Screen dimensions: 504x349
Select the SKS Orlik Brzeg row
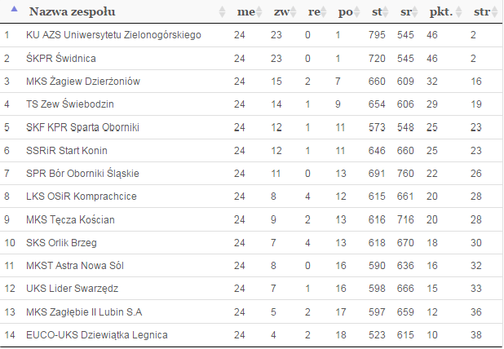251,243
